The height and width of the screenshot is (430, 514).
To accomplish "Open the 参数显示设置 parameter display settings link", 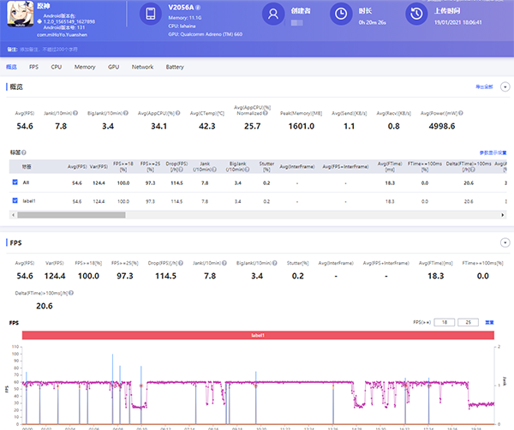I will coord(493,152).
